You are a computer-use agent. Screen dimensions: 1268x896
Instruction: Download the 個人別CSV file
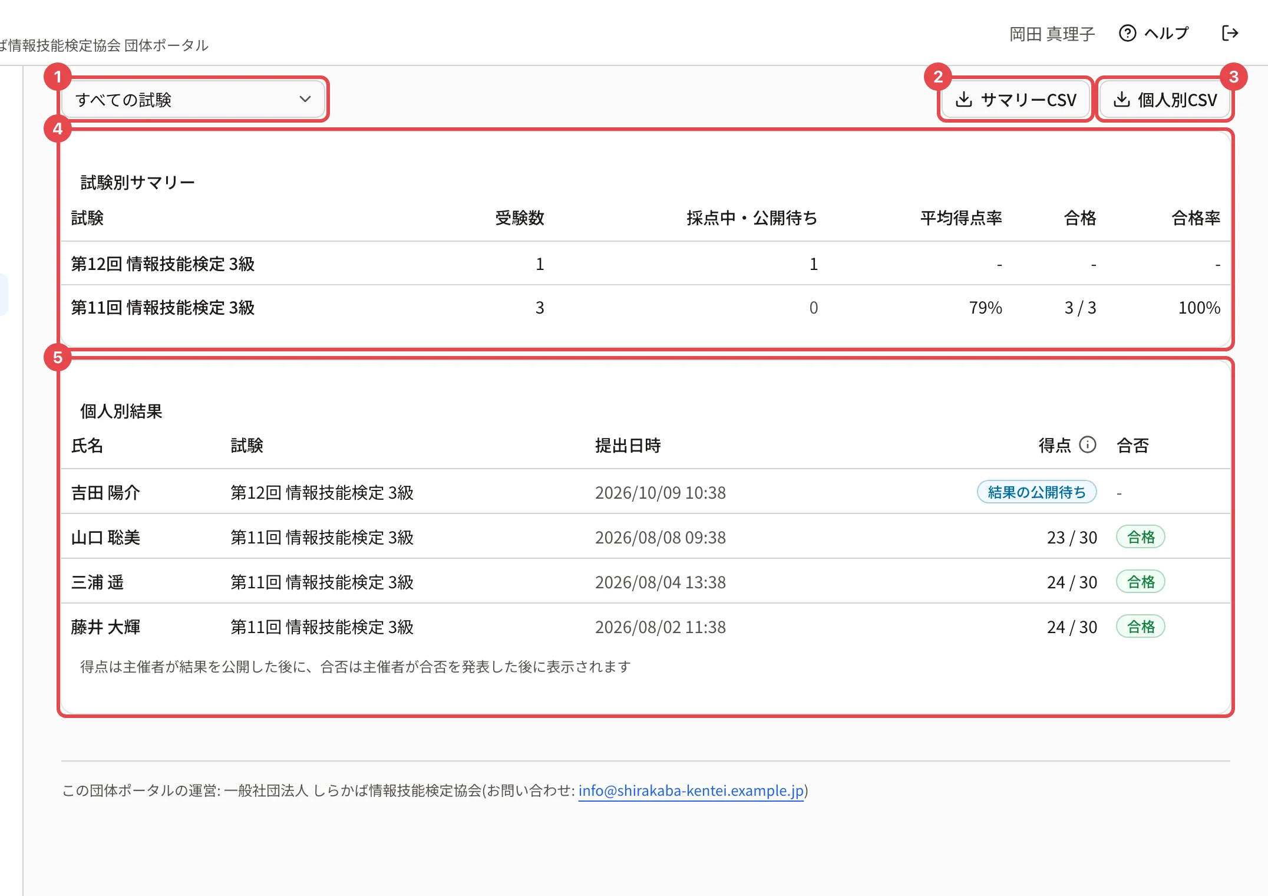[x=1165, y=100]
